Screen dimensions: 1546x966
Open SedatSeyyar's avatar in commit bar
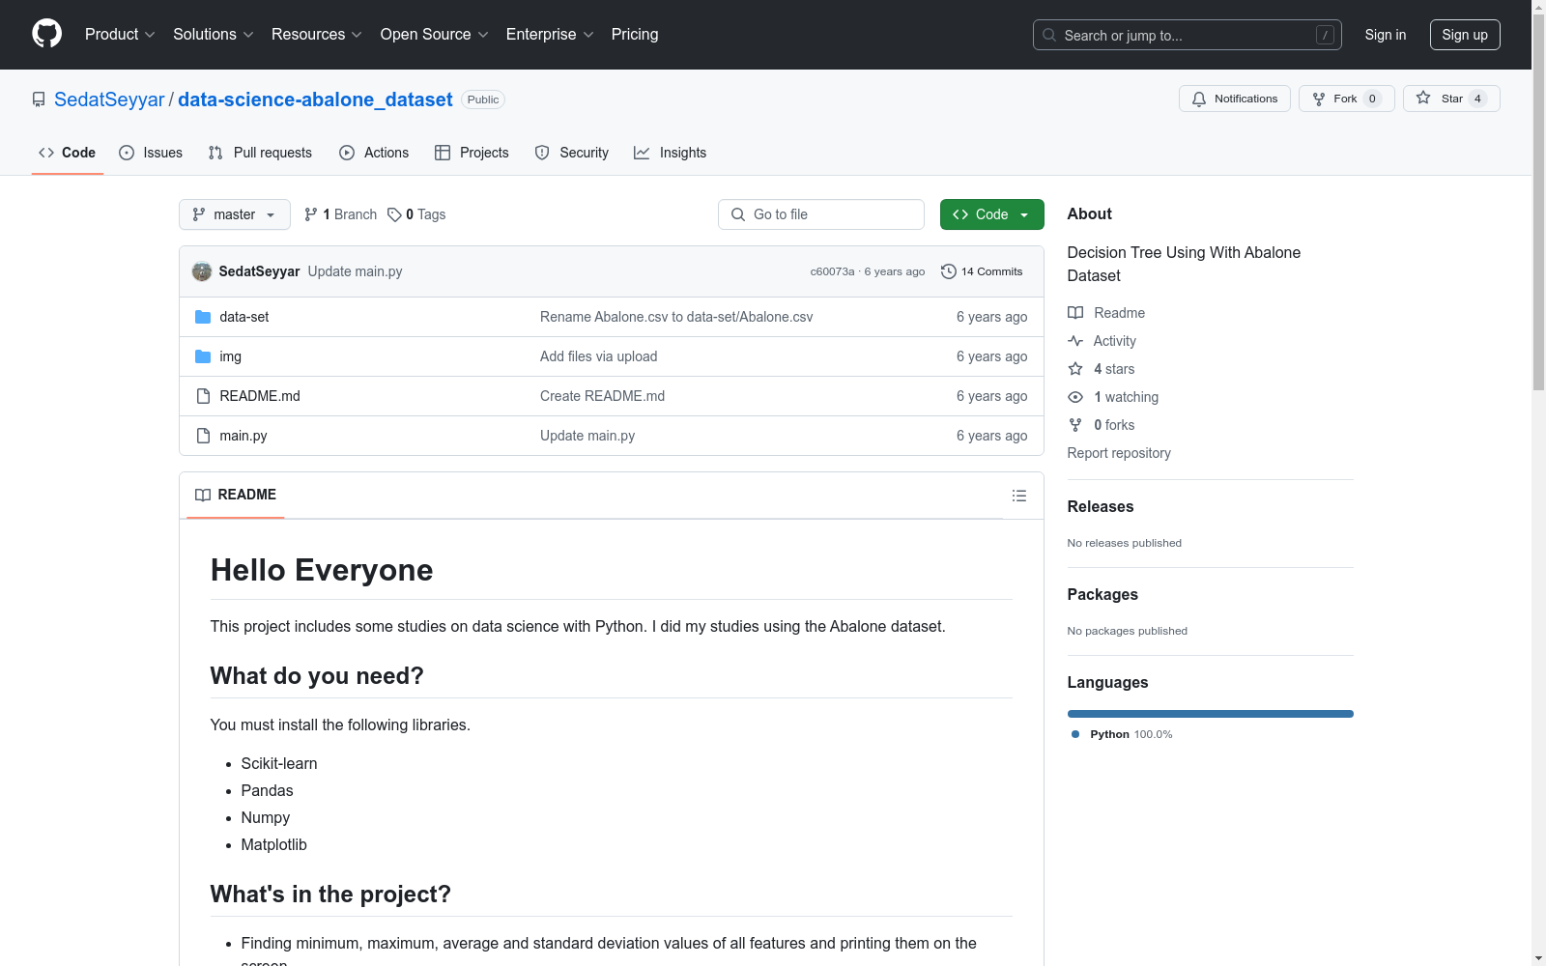tap(202, 271)
